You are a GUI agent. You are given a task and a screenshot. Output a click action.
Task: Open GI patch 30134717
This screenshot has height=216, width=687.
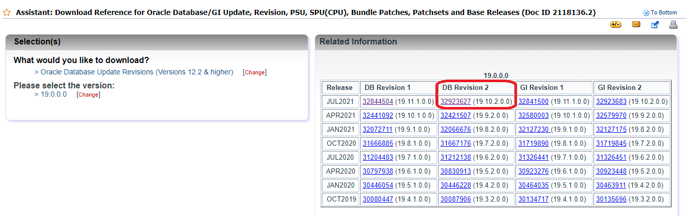(533, 199)
